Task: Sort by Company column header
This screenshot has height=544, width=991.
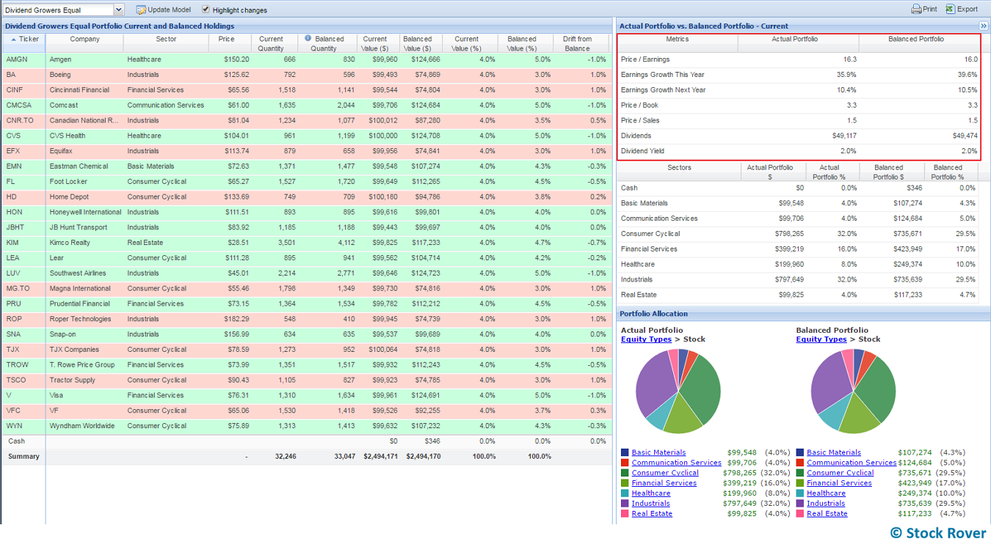Action: (x=84, y=43)
